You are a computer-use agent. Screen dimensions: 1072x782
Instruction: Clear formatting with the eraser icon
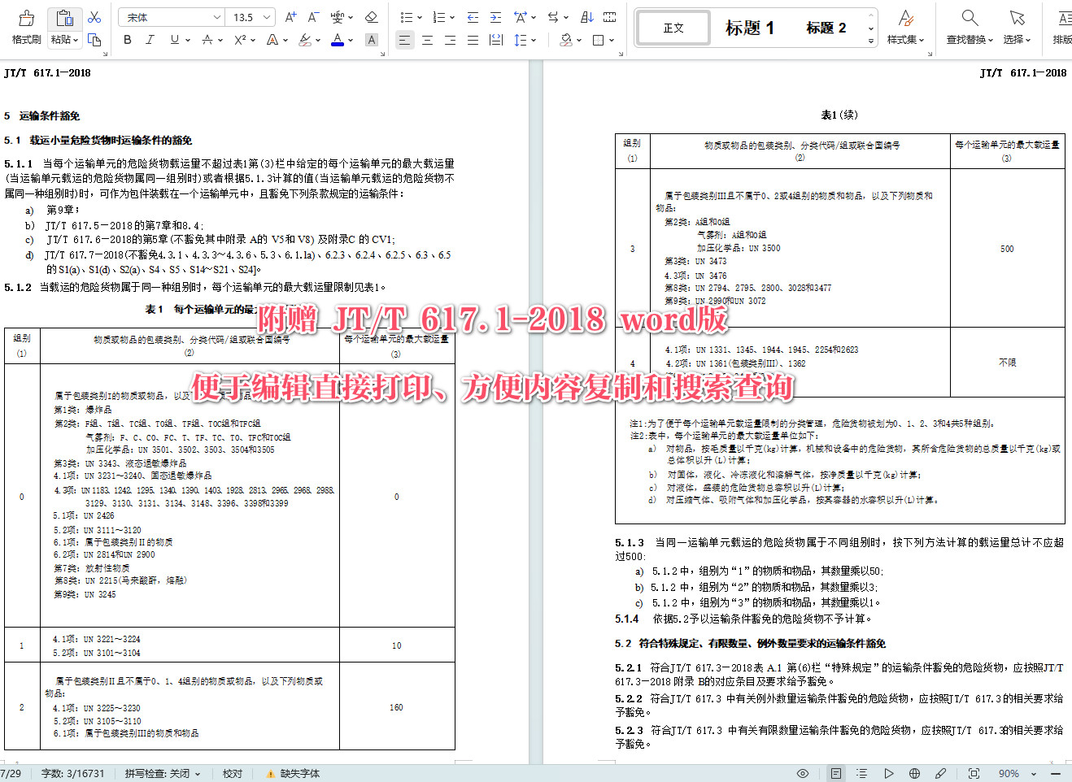click(x=371, y=16)
